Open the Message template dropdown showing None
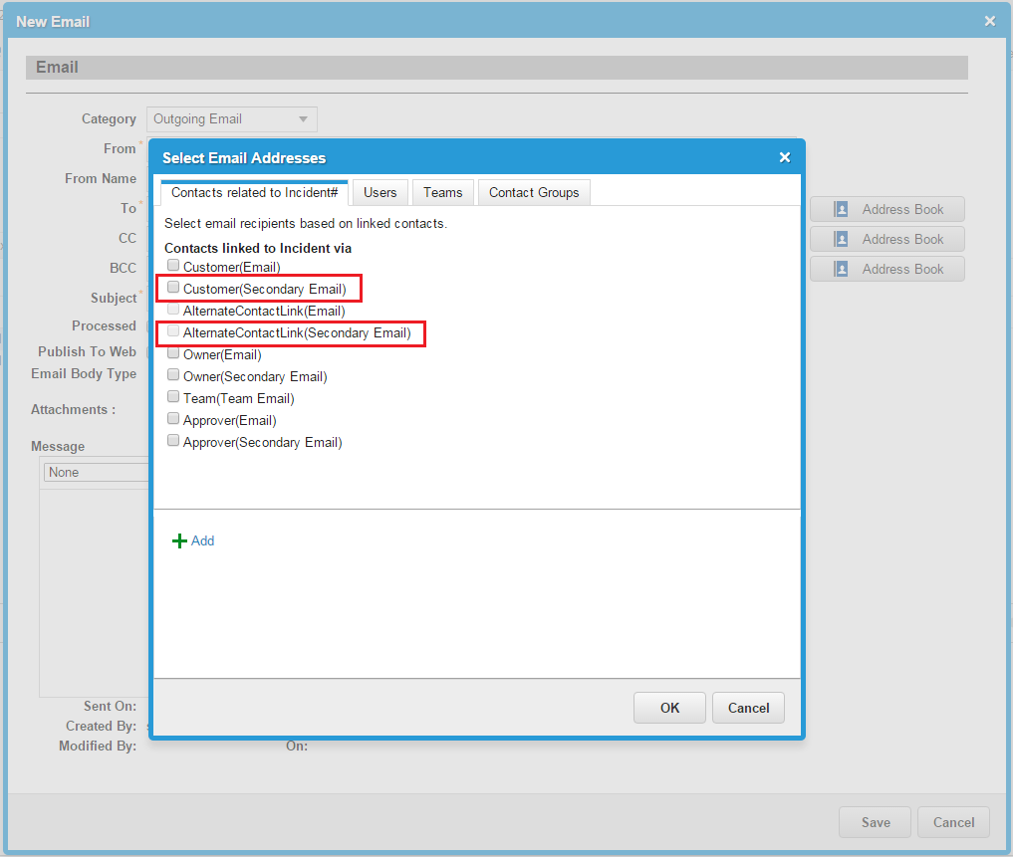Viewport: 1013px width, 857px height. (x=96, y=473)
